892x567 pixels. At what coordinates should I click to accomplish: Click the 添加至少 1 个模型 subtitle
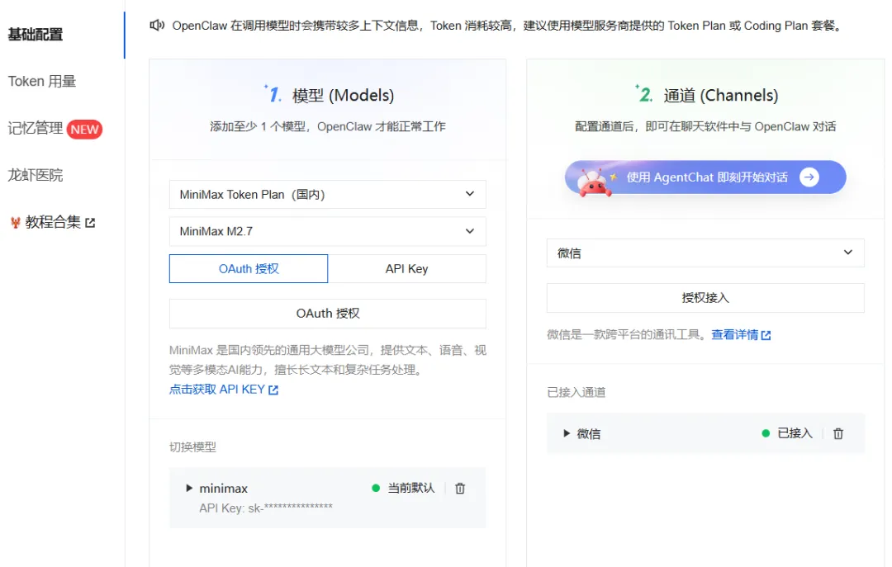pyautogui.click(x=328, y=126)
